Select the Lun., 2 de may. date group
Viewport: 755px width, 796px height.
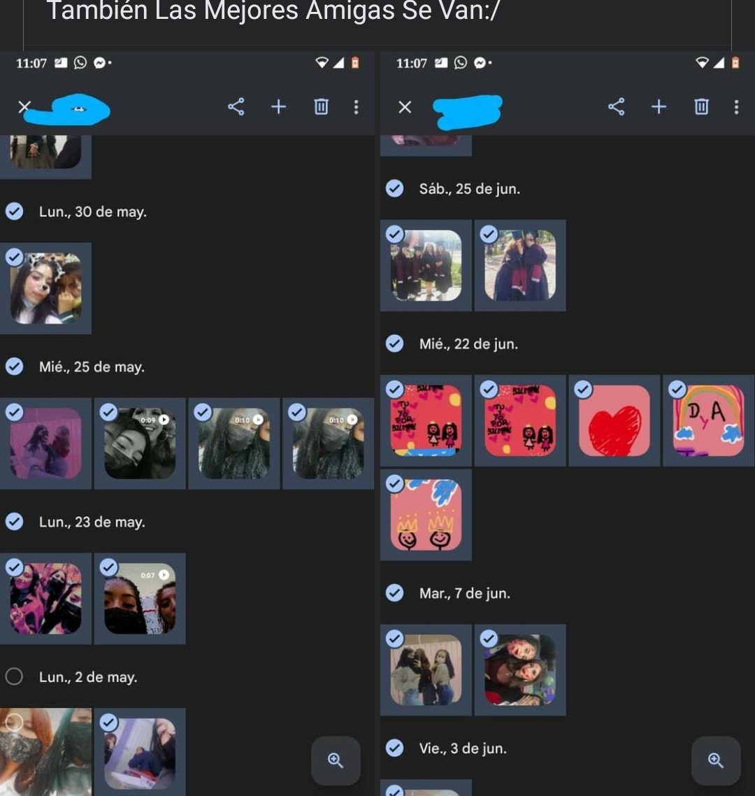14,676
